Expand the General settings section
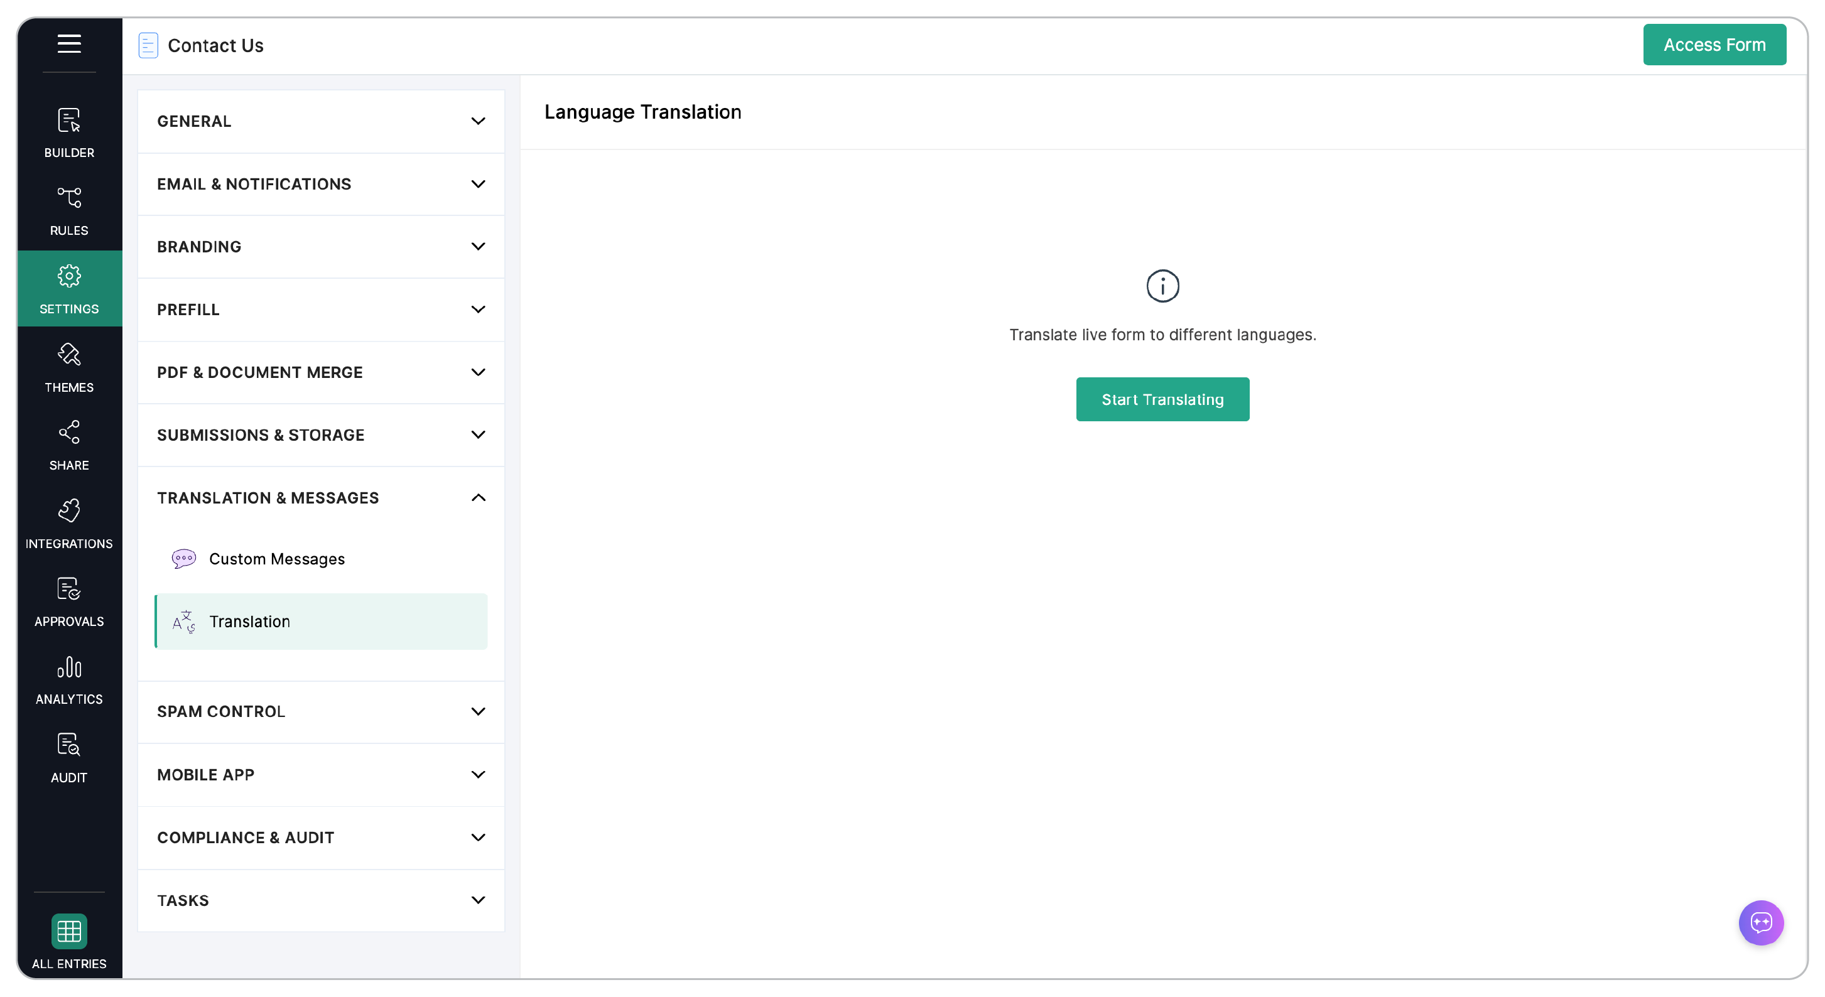The height and width of the screenshot is (997, 1825). pyautogui.click(x=321, y=121)
